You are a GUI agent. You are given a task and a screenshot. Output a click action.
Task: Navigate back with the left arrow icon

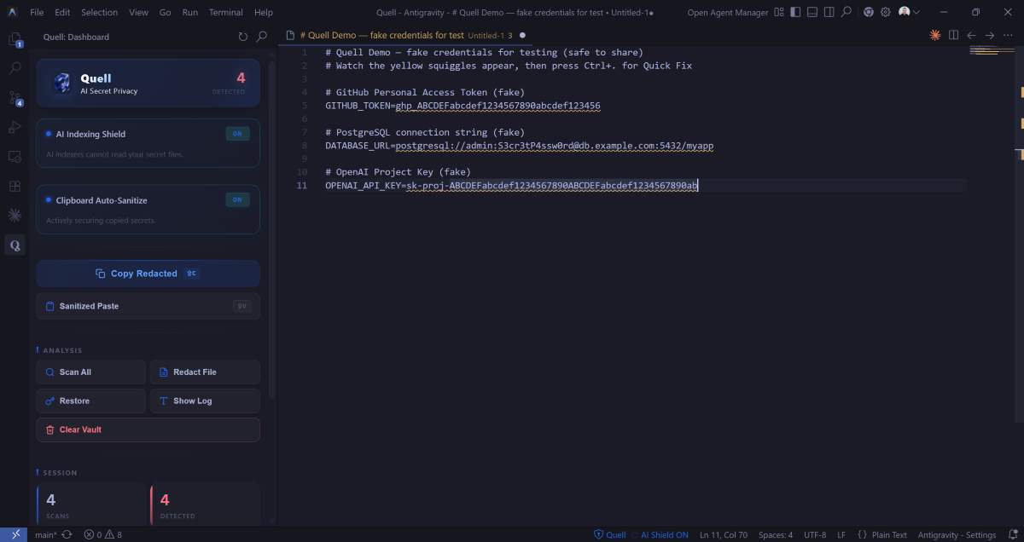point(971,35)
